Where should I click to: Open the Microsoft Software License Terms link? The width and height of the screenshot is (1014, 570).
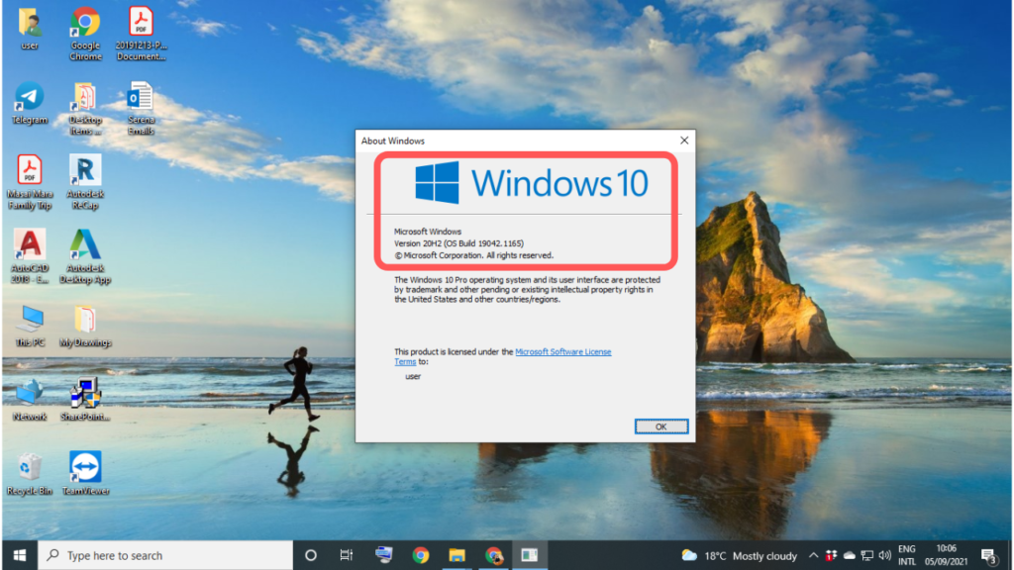point(562,351)
